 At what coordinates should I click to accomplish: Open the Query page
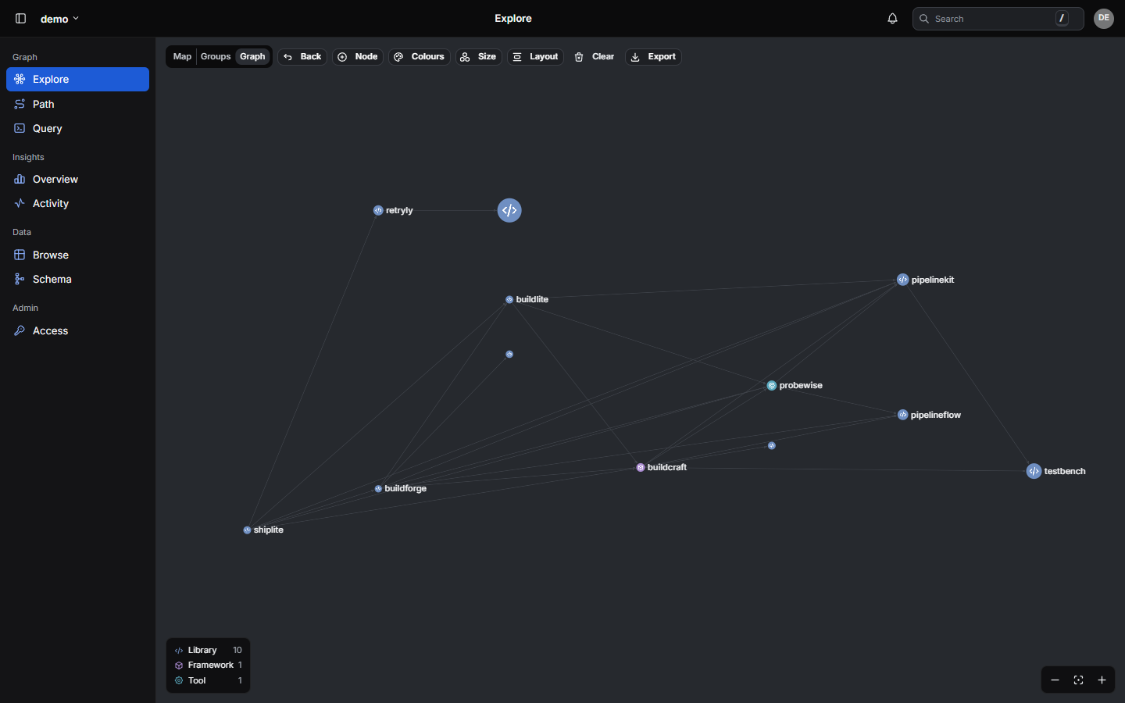click(x=77, y=128)
